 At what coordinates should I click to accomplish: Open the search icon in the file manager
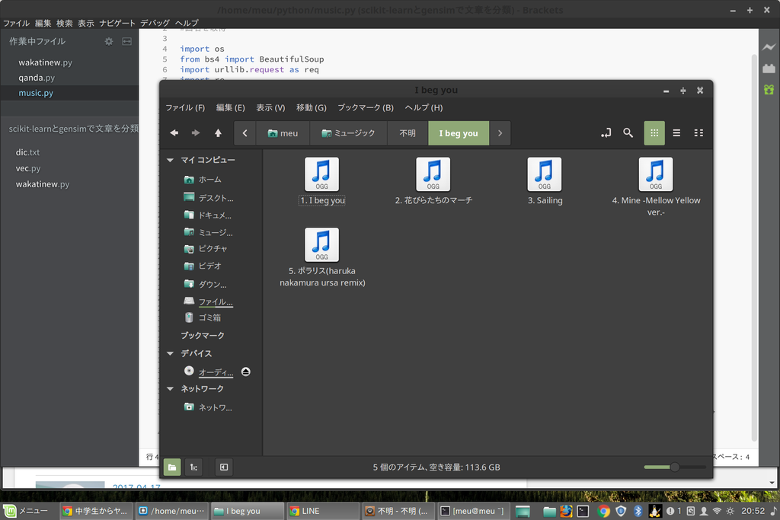coord(628,132)
